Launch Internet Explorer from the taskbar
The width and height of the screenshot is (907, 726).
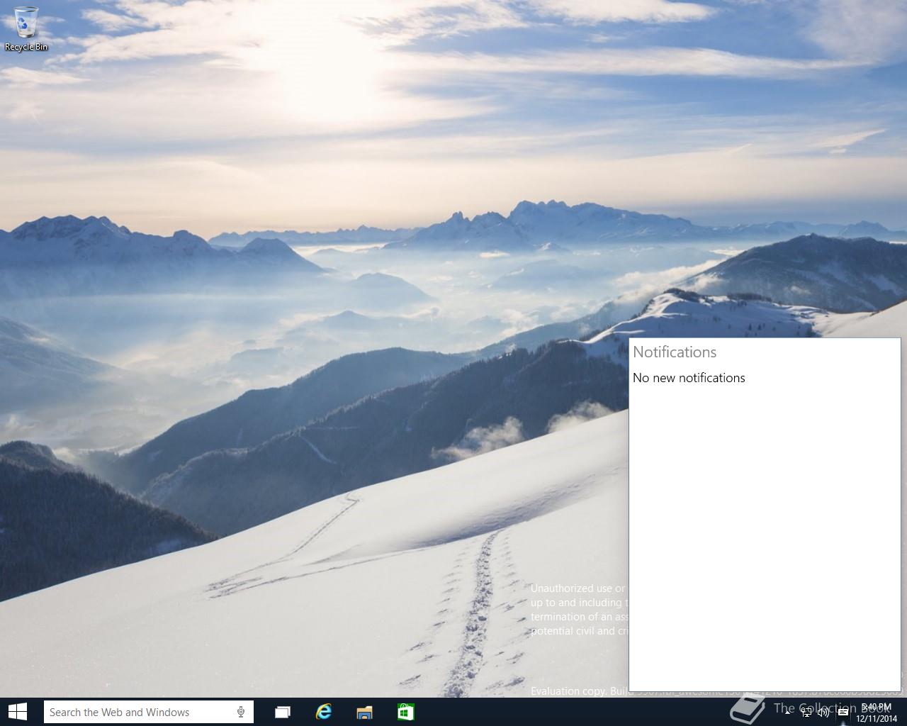tap(324, 712)
